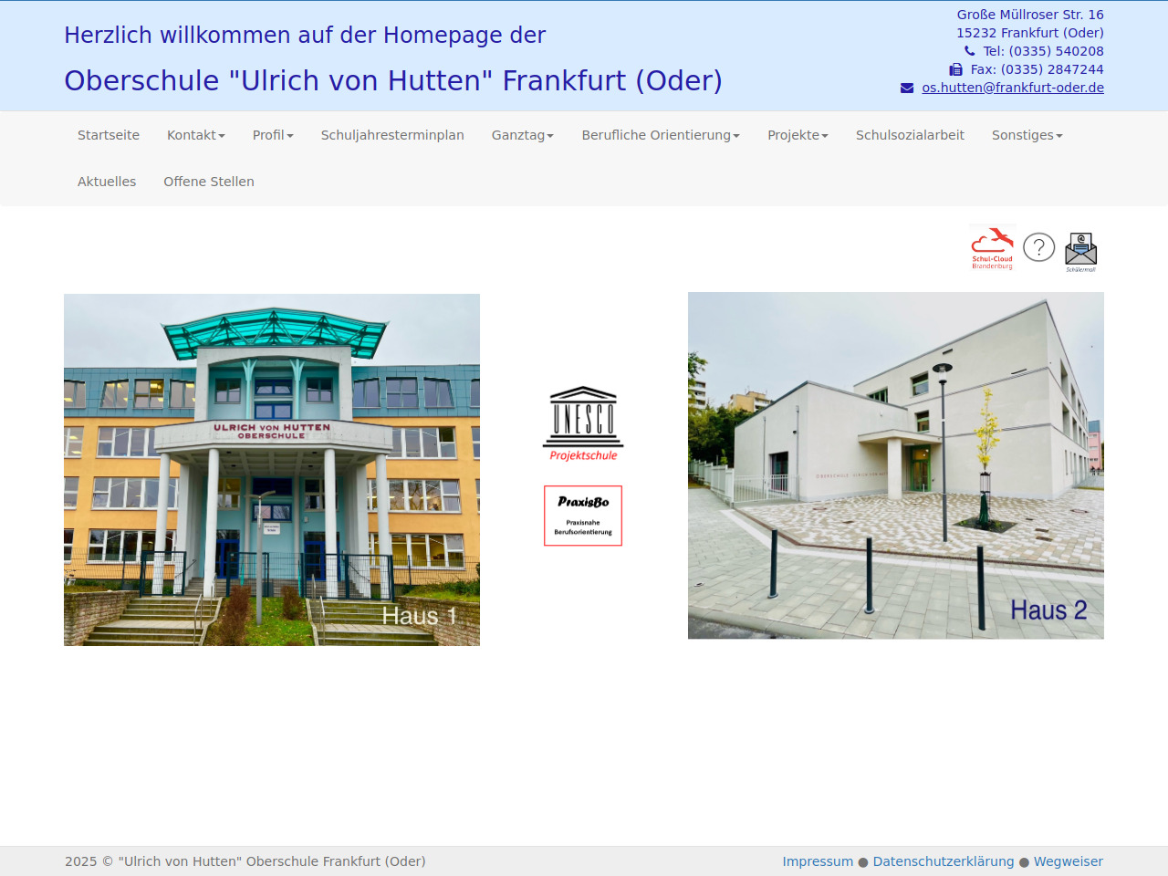This screenshot has width=1168, height=876.
Task: Open the Schuljahresterminplan page
Action: (x=392, y=135)
